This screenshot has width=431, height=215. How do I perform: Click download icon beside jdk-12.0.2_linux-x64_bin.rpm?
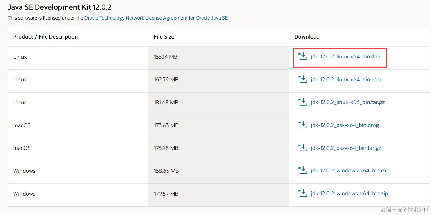click(303, 79)
